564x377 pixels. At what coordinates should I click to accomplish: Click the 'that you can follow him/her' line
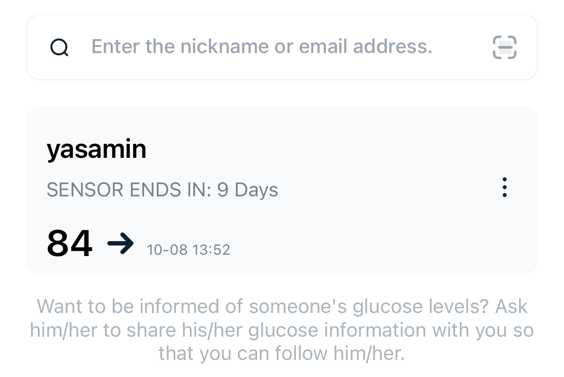tap(282, 353)
